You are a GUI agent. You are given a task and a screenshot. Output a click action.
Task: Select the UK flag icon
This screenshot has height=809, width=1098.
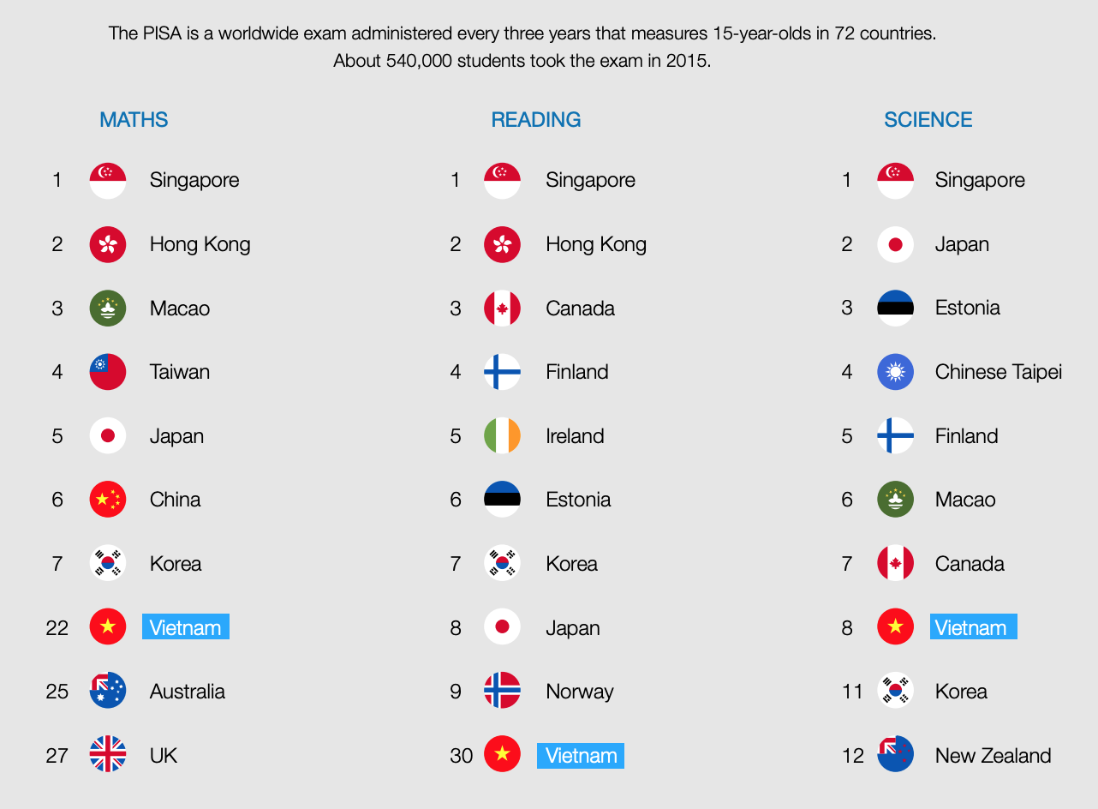point(108,755)
